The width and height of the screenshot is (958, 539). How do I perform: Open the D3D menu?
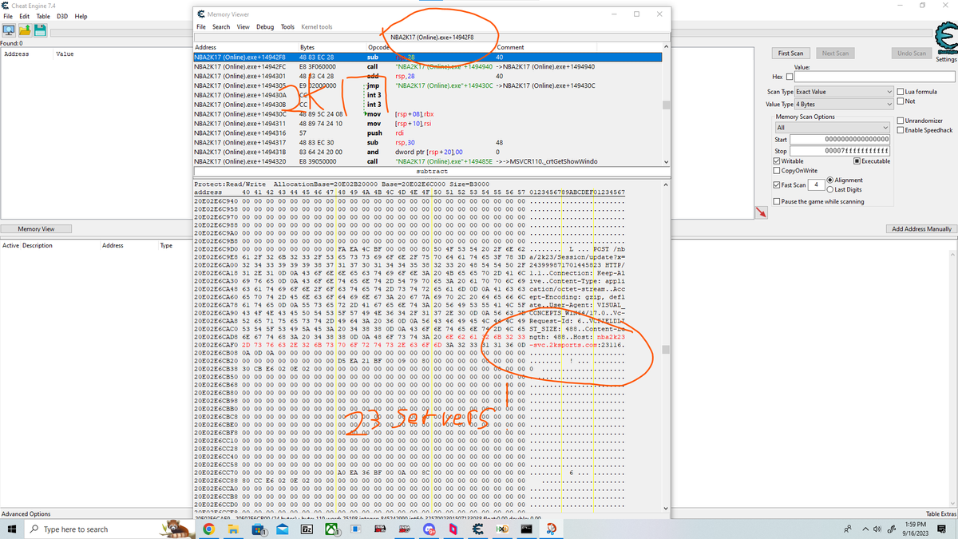point(61,16)
